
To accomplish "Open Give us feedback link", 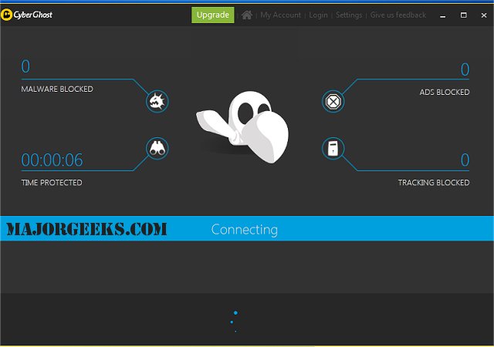I will click(x=398, y=15).
